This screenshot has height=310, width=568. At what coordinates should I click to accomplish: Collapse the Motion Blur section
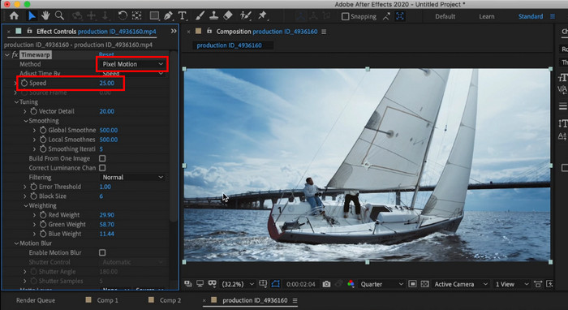click(16, 243)
